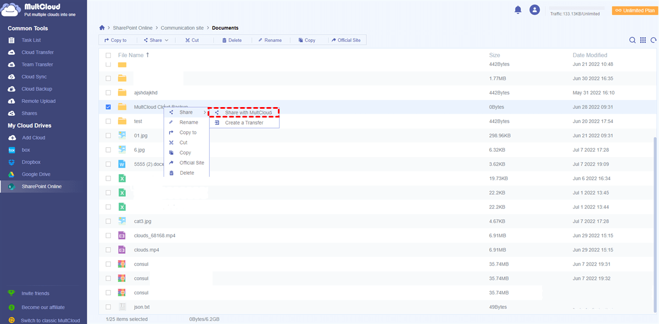The height and width of the screenshot is (324, 659).
Task: Check the 6.jpg file checkbox
Action: [x=108, y=150]
